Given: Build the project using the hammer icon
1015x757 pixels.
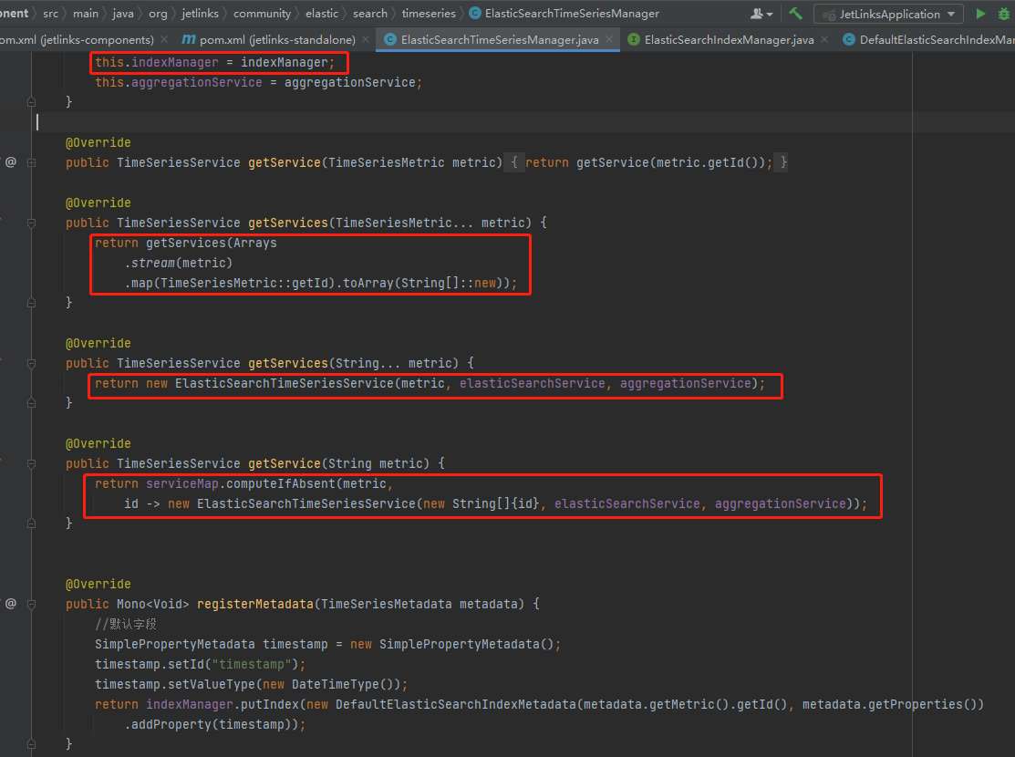Looking at the screenshot, I should pos(794,14).
